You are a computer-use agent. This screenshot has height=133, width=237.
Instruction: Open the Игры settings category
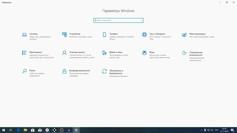pyautogui.click(x=156, y=55)
